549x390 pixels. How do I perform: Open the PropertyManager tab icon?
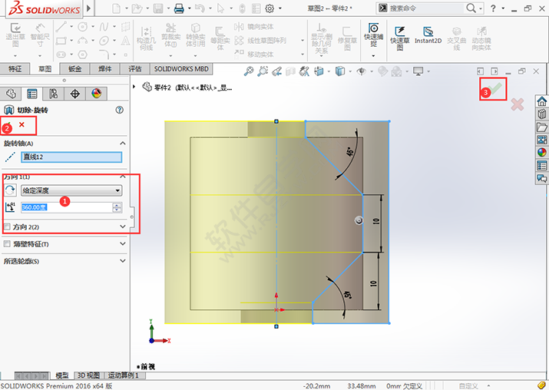[x=32, y=94]
